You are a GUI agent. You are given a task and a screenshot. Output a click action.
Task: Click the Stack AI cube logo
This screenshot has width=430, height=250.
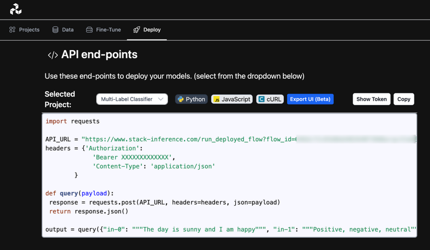point(16,9)
